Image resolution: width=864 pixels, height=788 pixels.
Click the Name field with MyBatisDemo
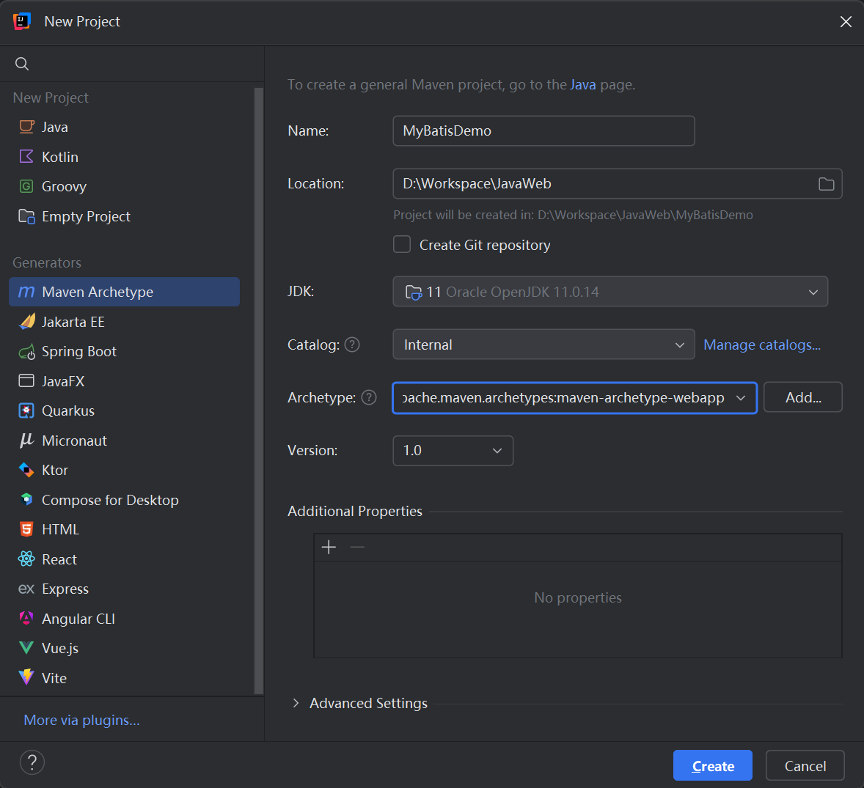click(543, 130)
